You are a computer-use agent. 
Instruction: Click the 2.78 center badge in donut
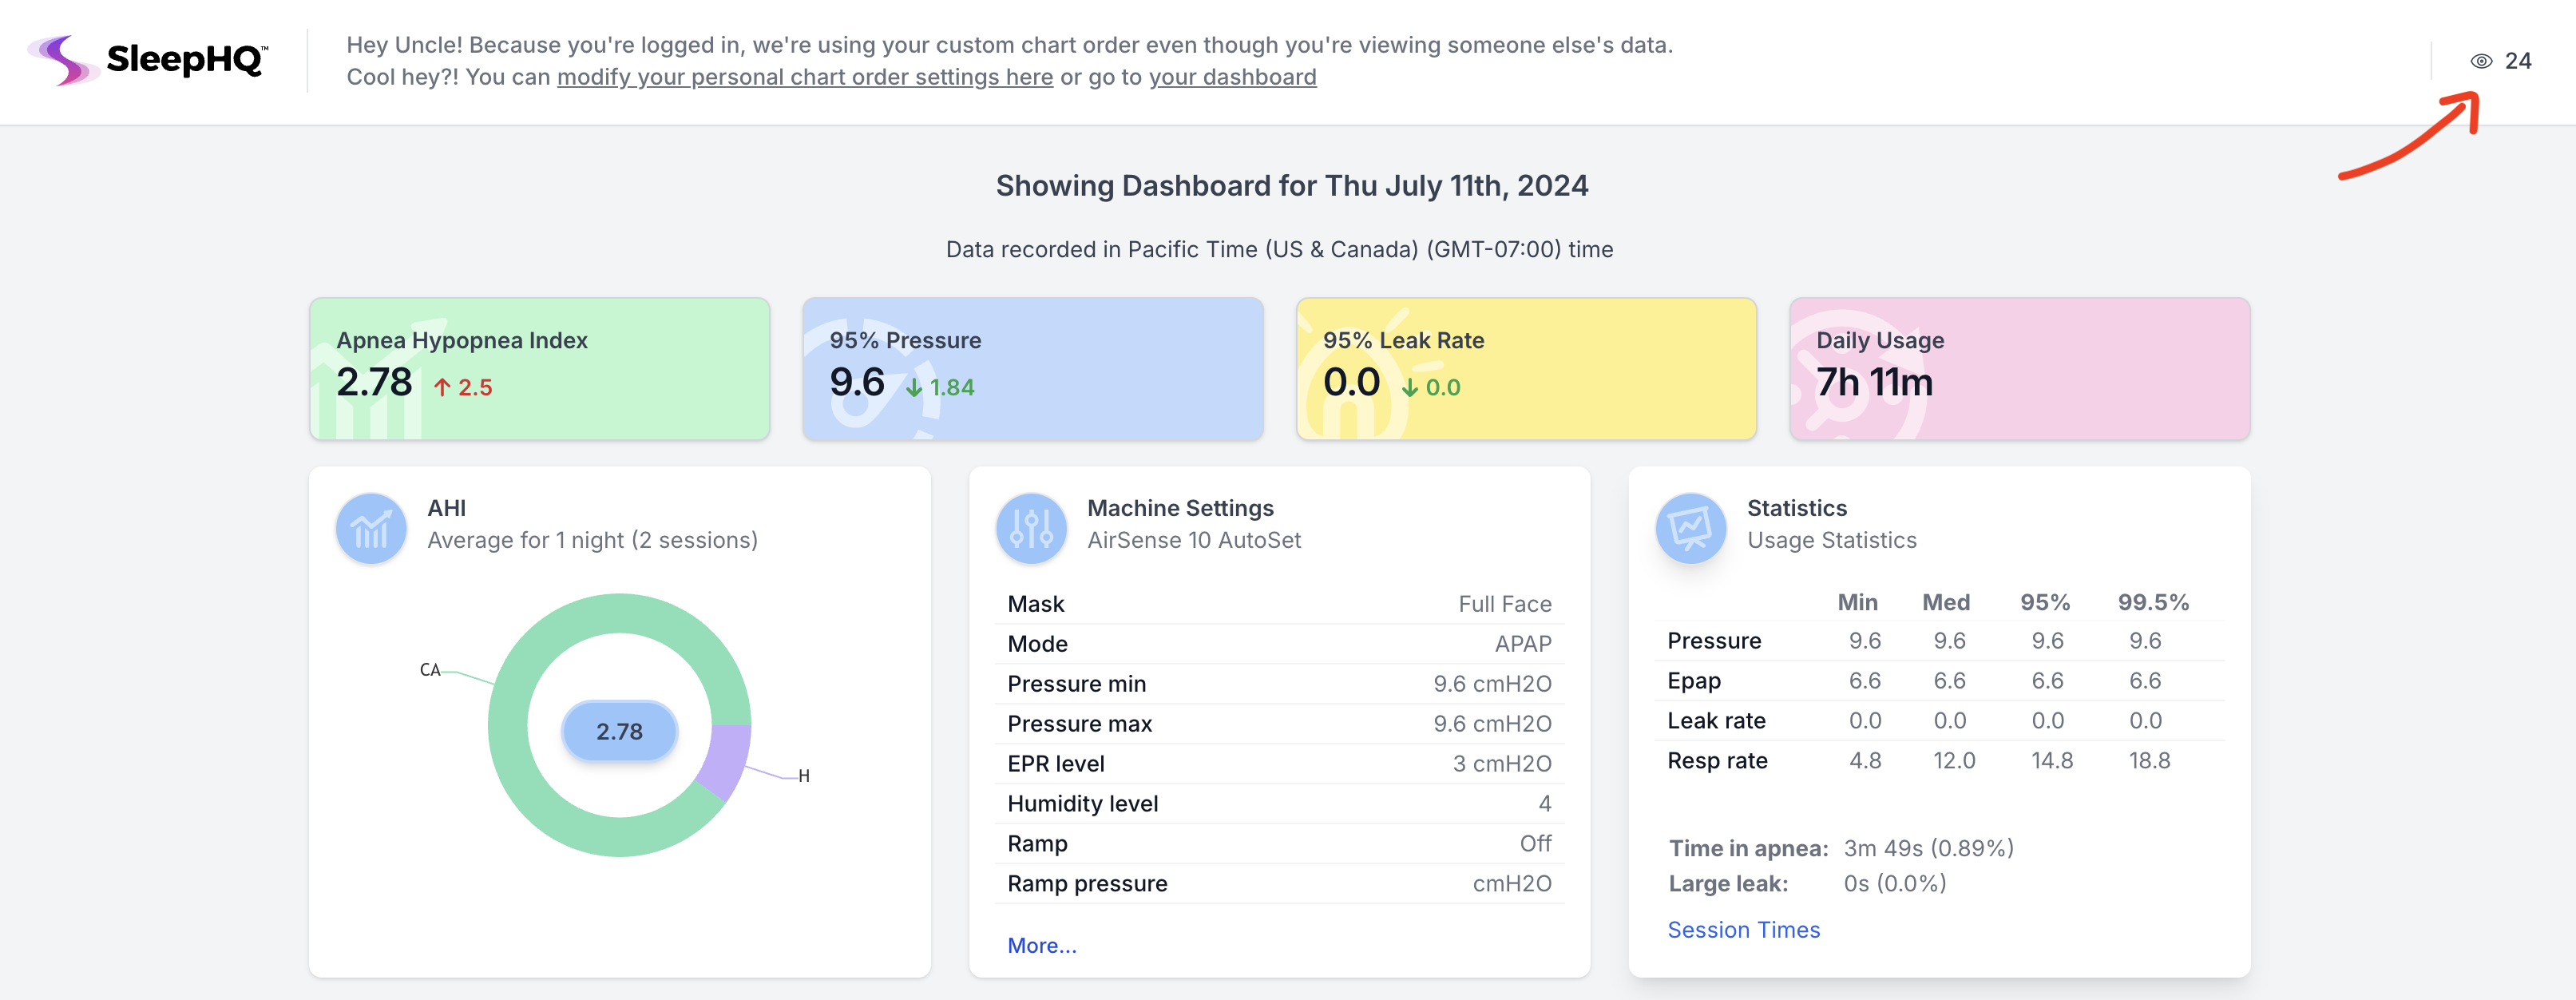point(619,731)
